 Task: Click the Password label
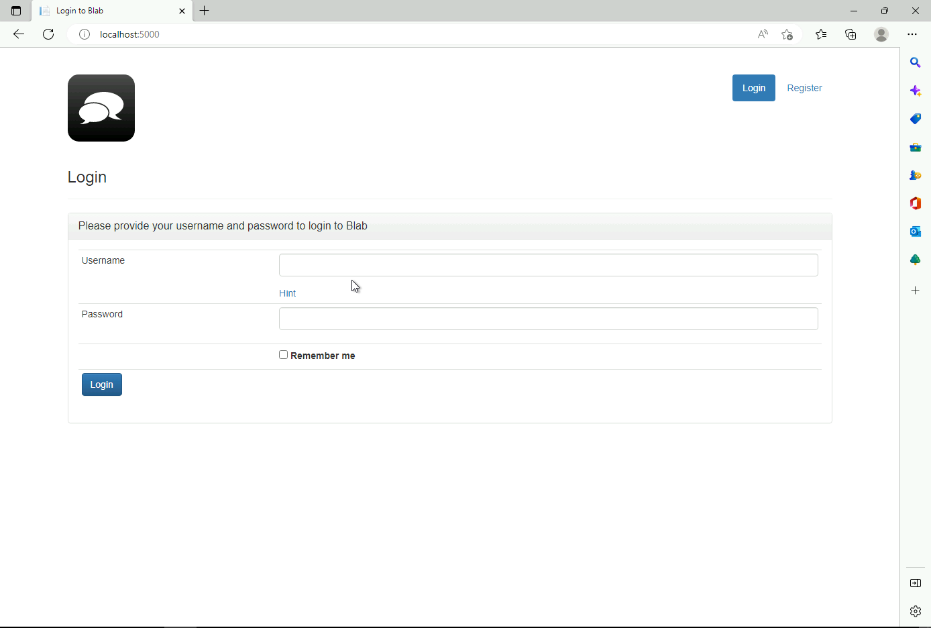[x=102, y=314]
